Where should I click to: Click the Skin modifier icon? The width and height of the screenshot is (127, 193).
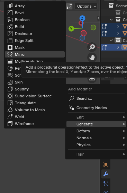[x=10, y=82]
